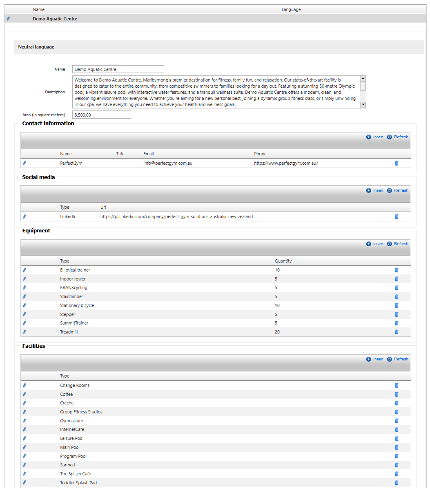The image size is (430, 488).
Task: Edit the Stationary bicycle row
Action: [25, 305]
